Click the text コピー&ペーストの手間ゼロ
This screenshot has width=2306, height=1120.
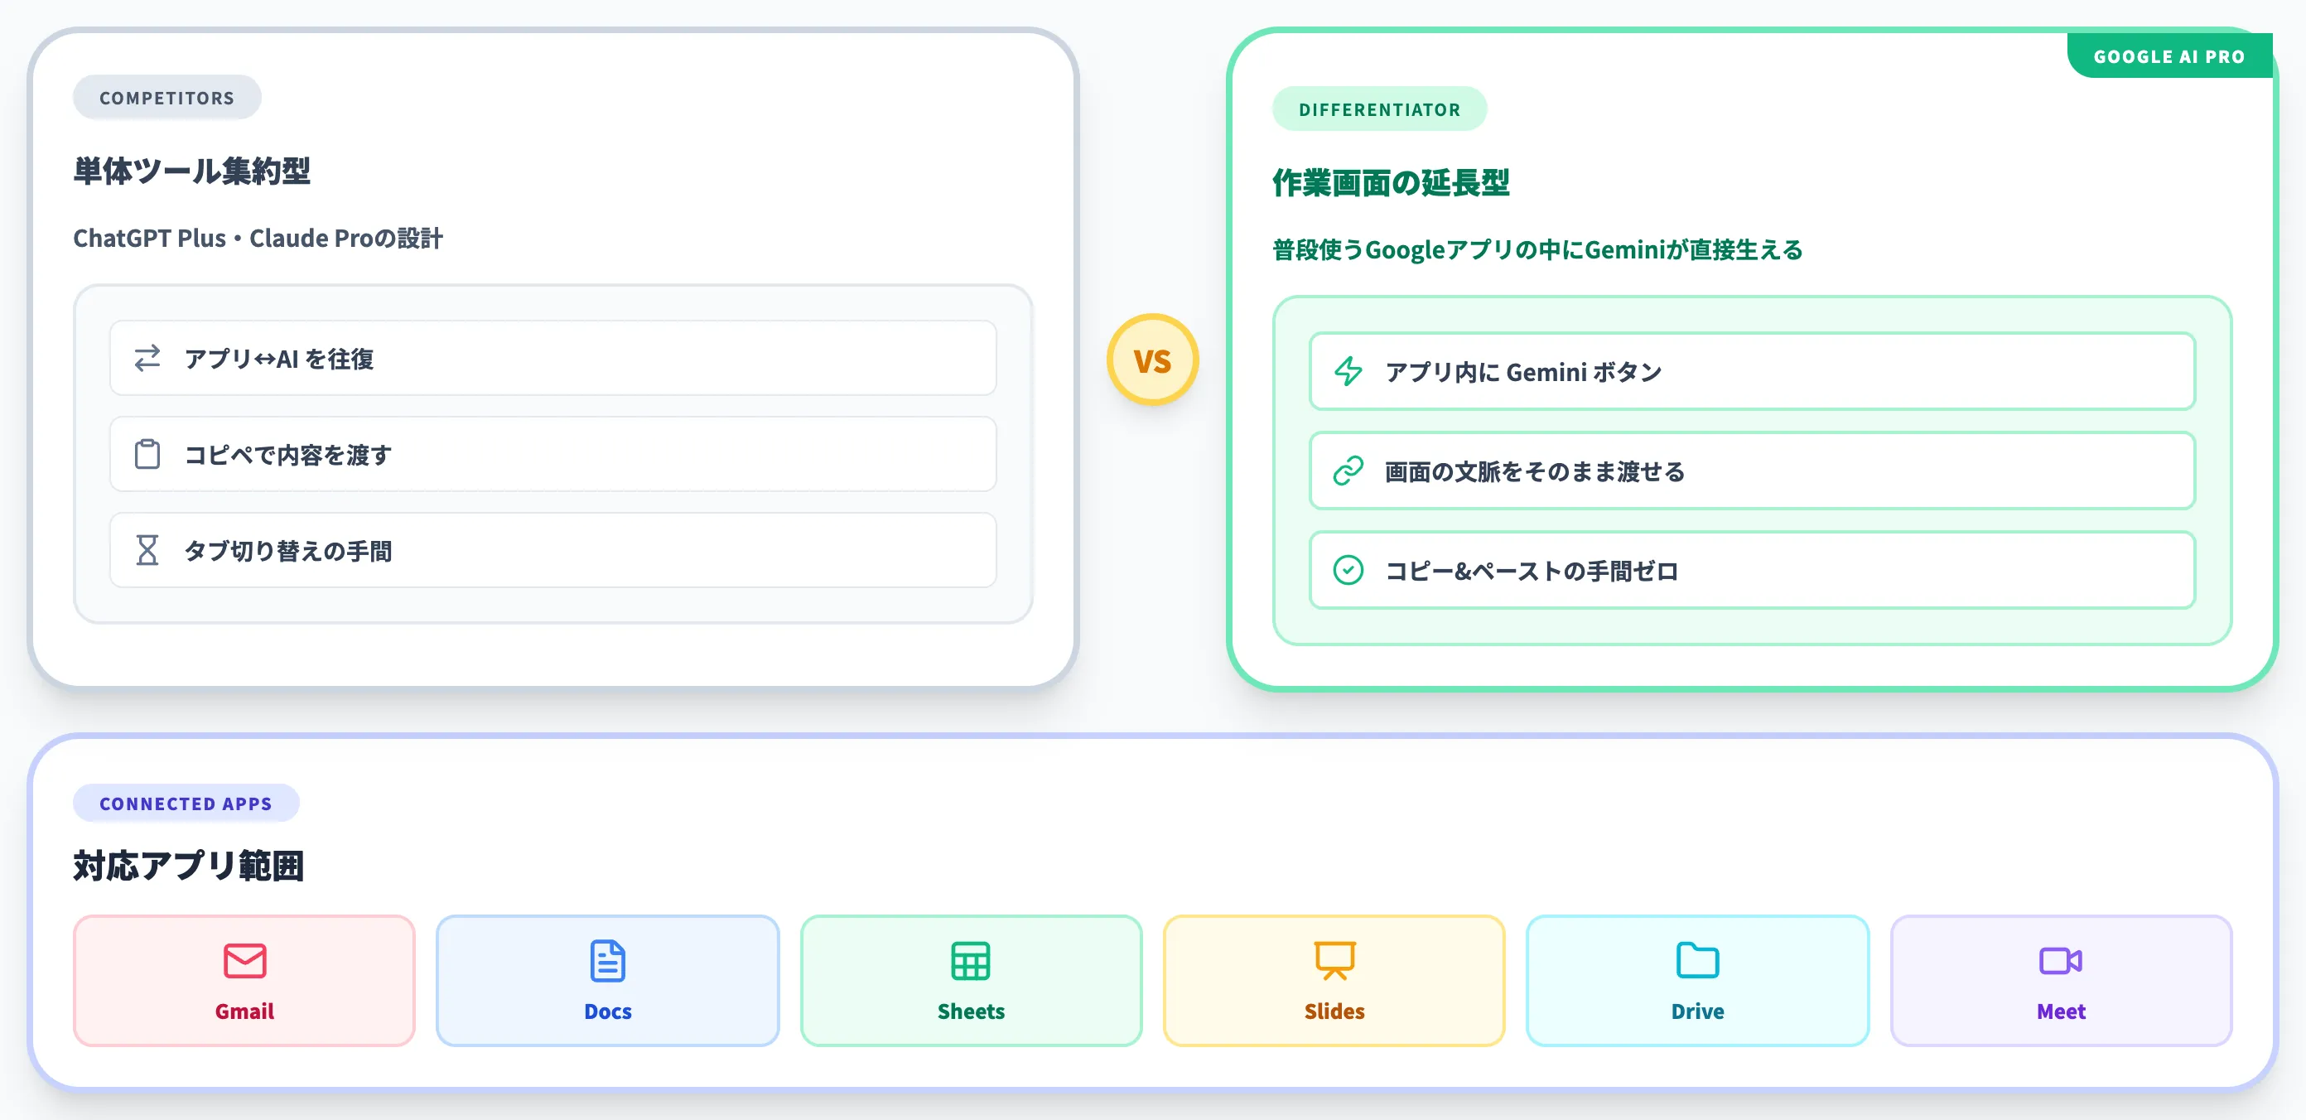tap(1532, 572)
